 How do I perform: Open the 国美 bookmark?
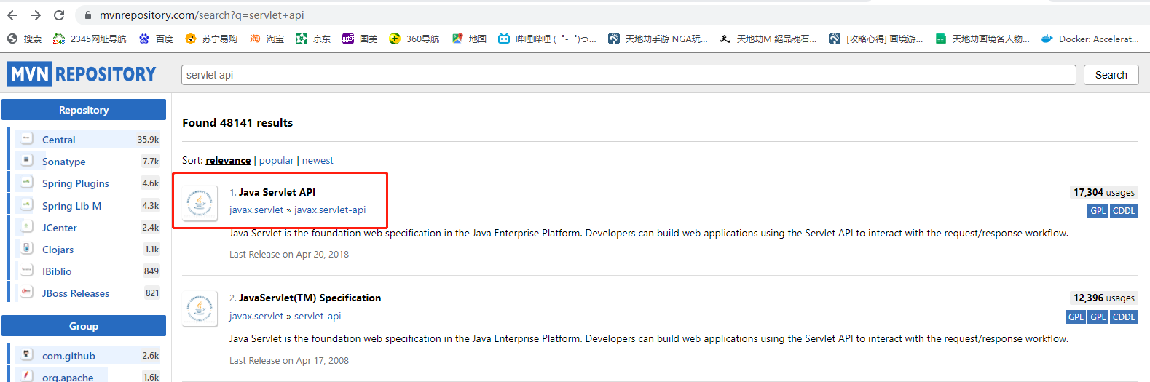(x=360, y=39)
